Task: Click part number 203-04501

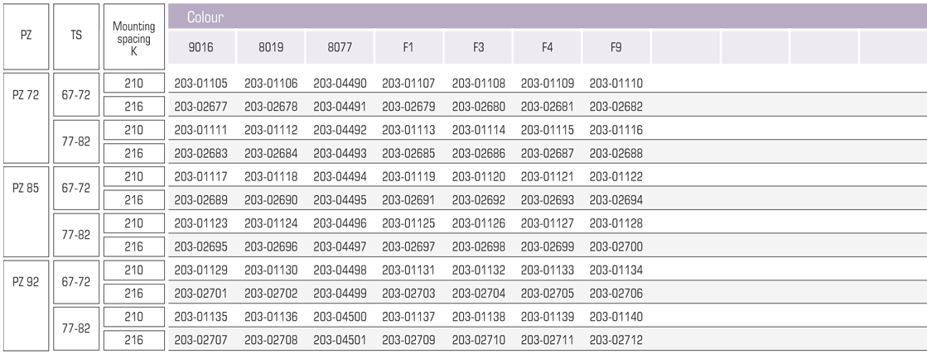Action: [x=340, y=340]
